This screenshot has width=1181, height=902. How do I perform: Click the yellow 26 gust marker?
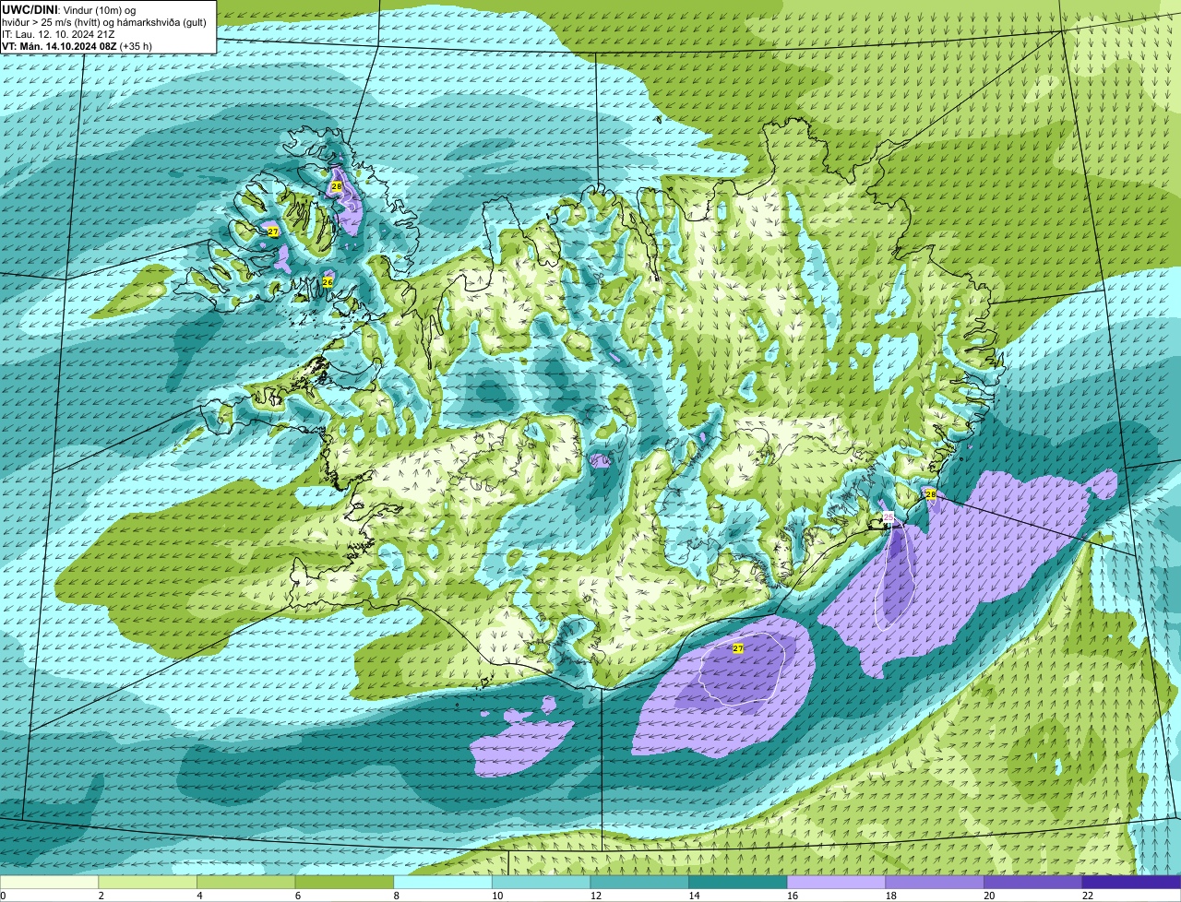coord(328,281)
